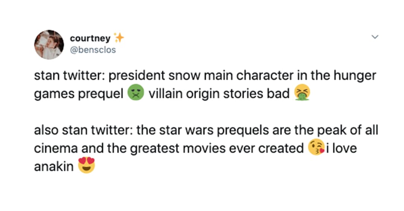This screenshot has width=404, height=211.
Task: Expand the tweet options chevron menu
Action: (375, 37)
